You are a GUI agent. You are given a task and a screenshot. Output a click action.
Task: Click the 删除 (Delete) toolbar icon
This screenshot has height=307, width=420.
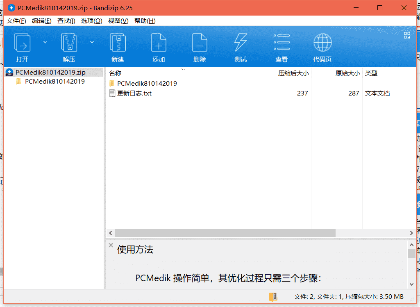coord(200,42)
